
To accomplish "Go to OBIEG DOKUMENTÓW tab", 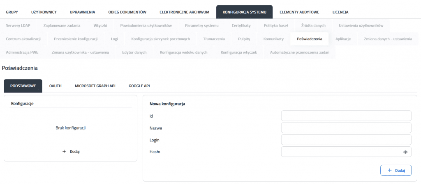I will [x=127, y=12].
